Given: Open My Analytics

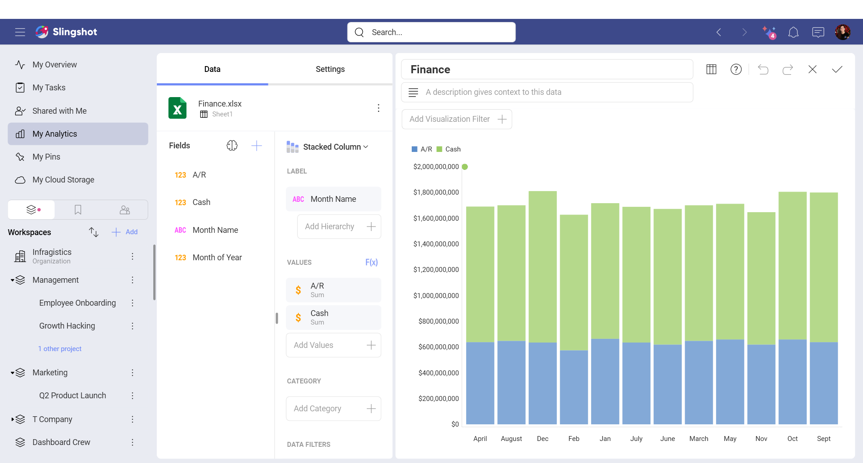Looking at the screenshot, I should coord(78,134).
